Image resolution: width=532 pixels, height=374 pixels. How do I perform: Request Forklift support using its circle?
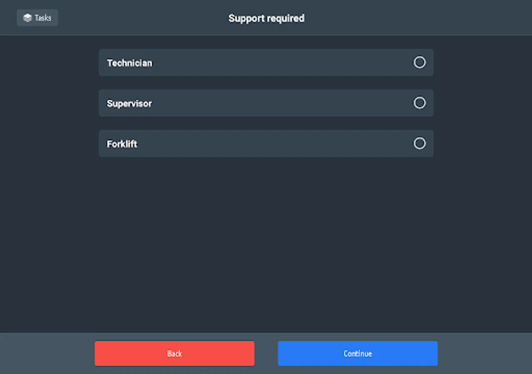tap(419, 143)
